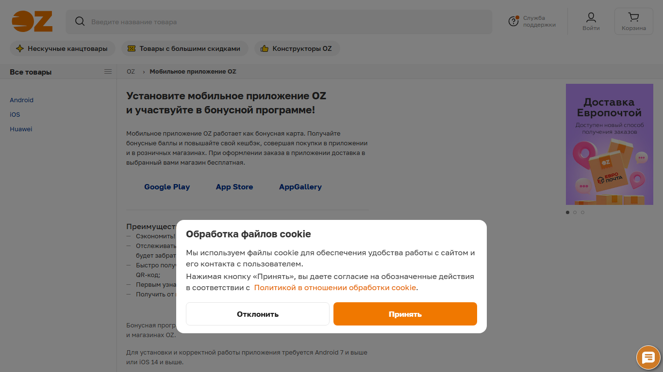
Task: Select iOS in the sidebar
Action: pyautogui.click(x=15, y=114)
